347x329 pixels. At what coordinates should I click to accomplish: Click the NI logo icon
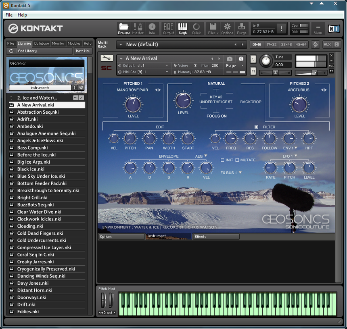(x=334, y=29)
